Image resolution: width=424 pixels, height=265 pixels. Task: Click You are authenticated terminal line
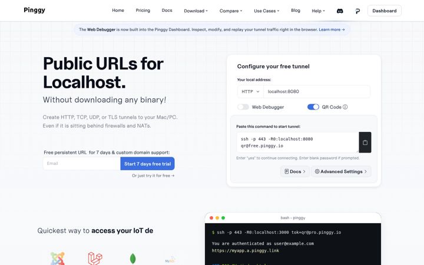coord(263,243)
